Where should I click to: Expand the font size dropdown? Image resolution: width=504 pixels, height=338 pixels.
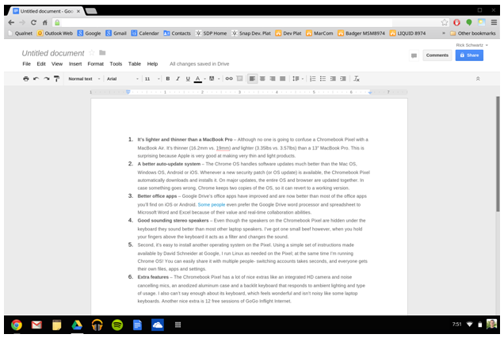click(151, 79)
